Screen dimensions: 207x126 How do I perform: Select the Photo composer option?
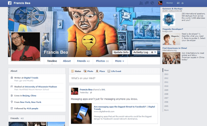click(x=88, y=71)
